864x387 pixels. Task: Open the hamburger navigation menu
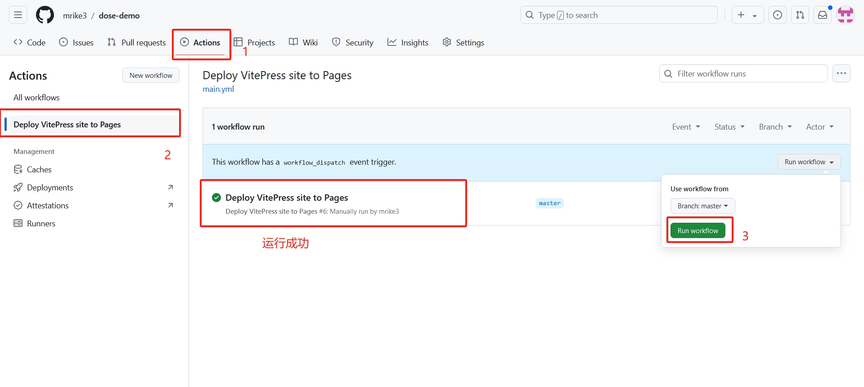point(18,15)
